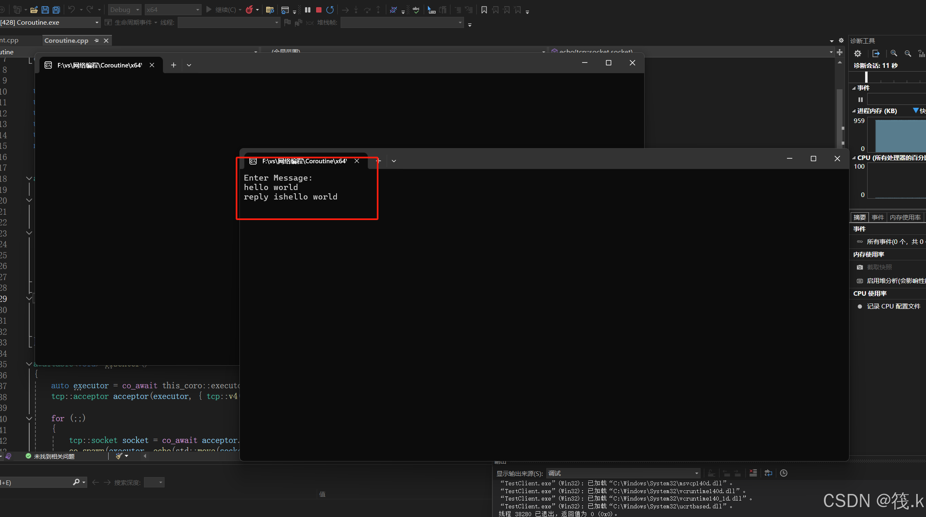
Task: Clear all output with the clear icon
Action: pyautogui.click(x=753, y=473)
